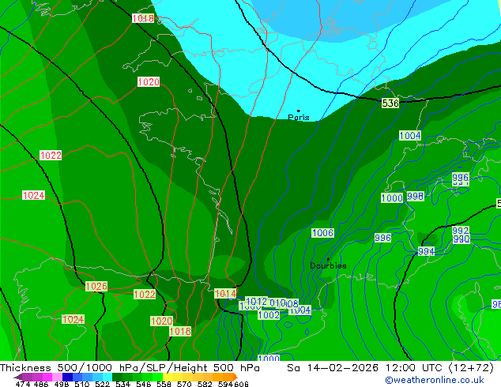Select the 536 height contour label
This screenshot has height=387, width=501.
click(390, 103)
